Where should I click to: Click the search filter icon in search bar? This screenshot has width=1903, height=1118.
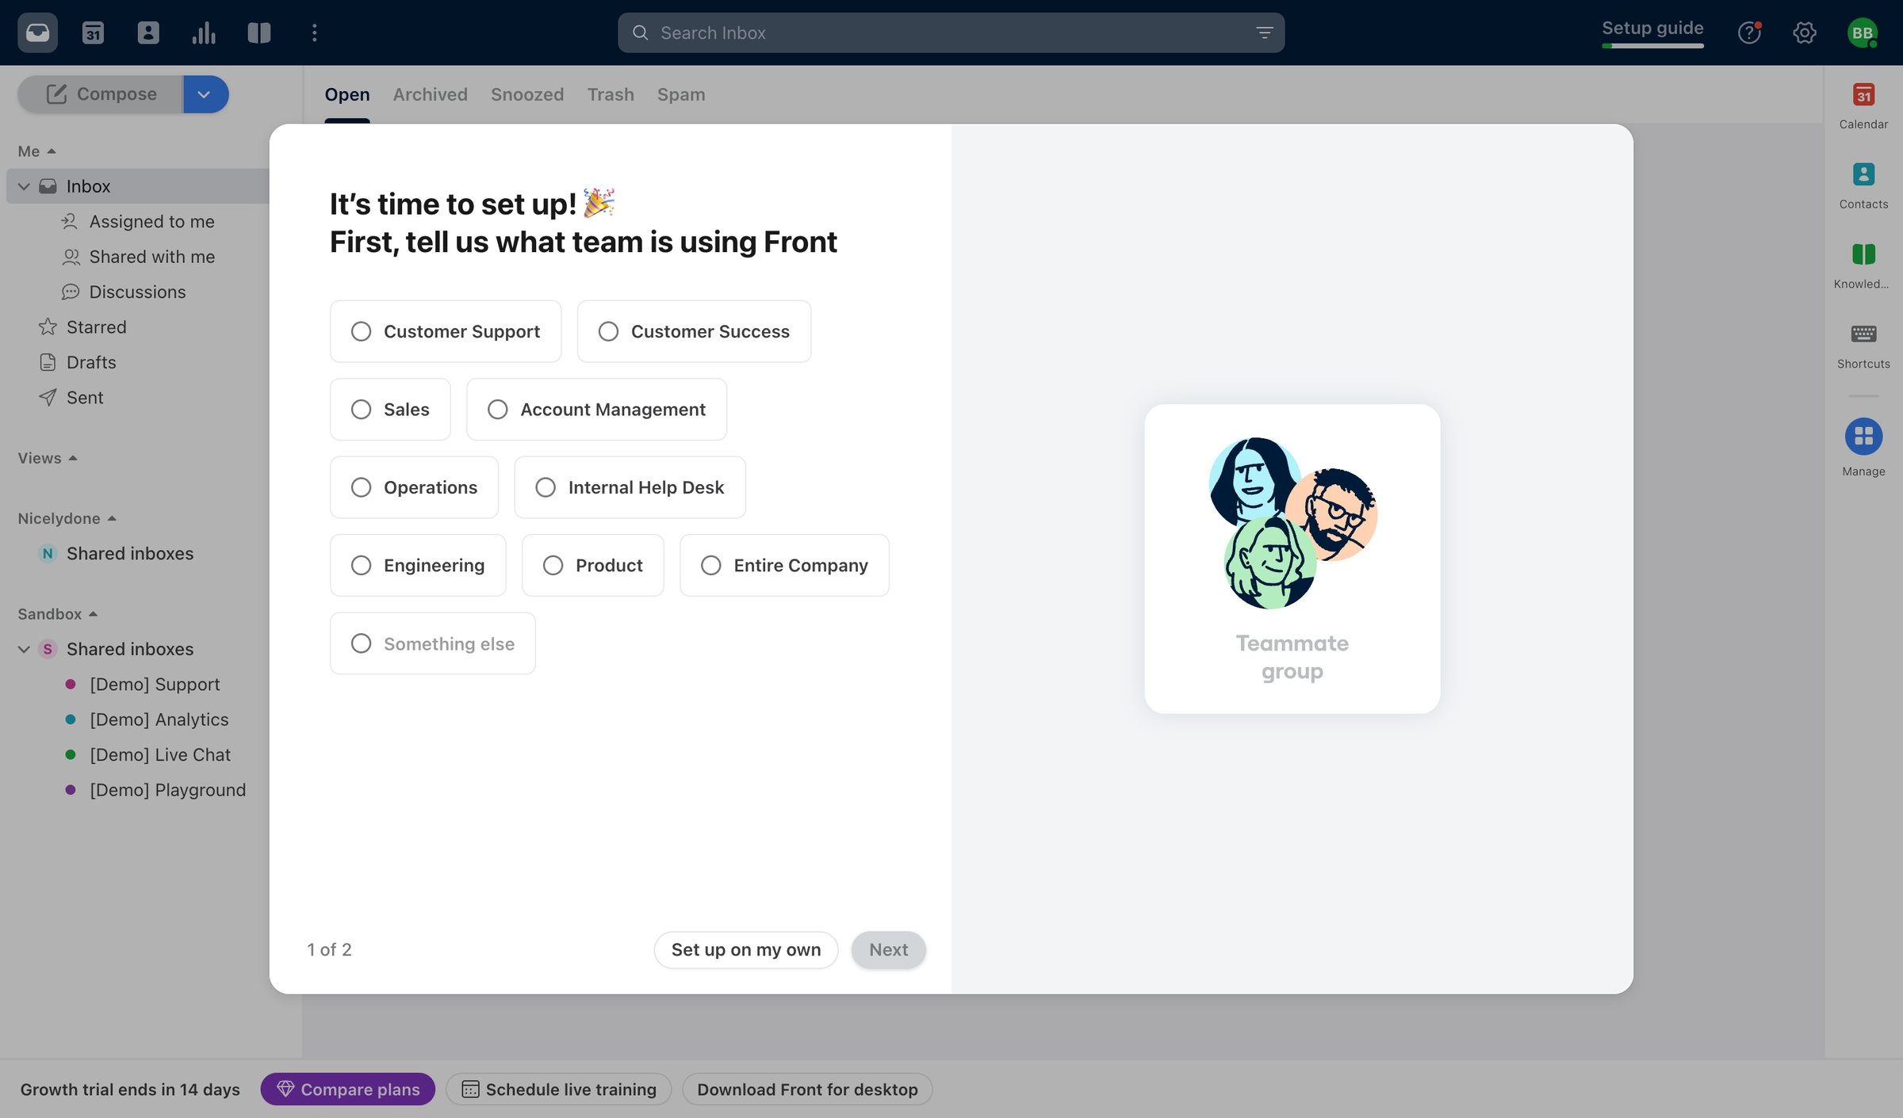click(x=1264, y=32)
